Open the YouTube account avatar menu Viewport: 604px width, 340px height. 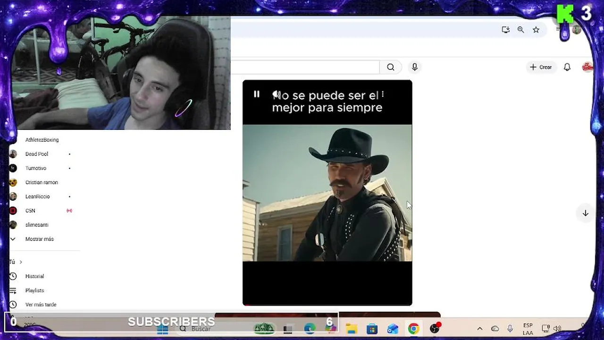click(x=587, y=67)
